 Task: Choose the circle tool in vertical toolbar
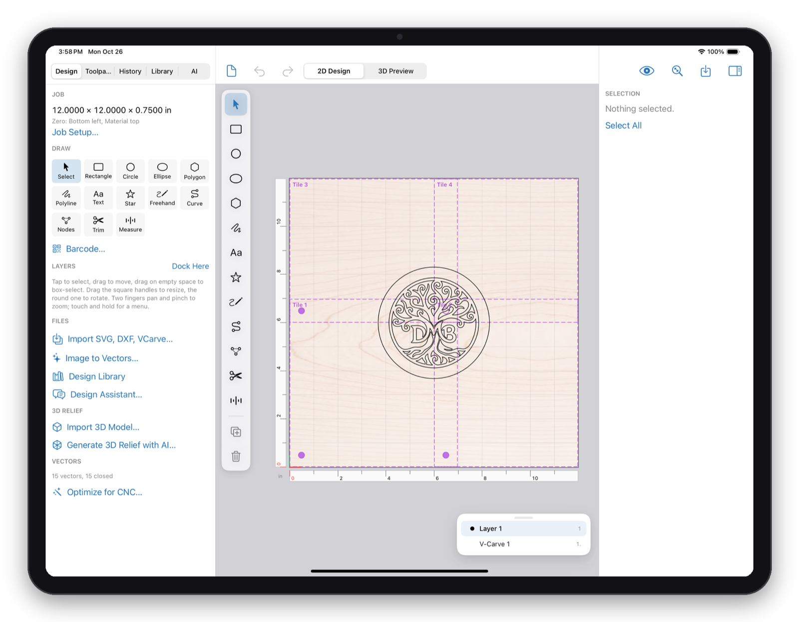(236, 154)
